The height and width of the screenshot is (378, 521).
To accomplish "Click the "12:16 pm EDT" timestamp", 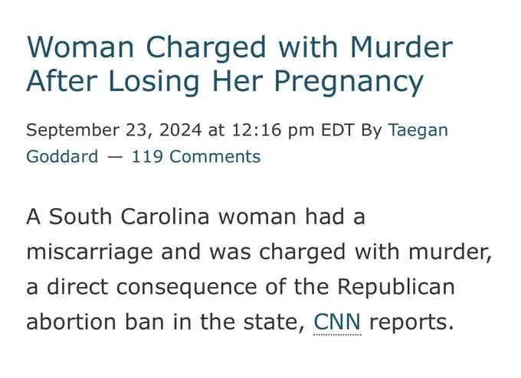I will click(x=293, y=129).
